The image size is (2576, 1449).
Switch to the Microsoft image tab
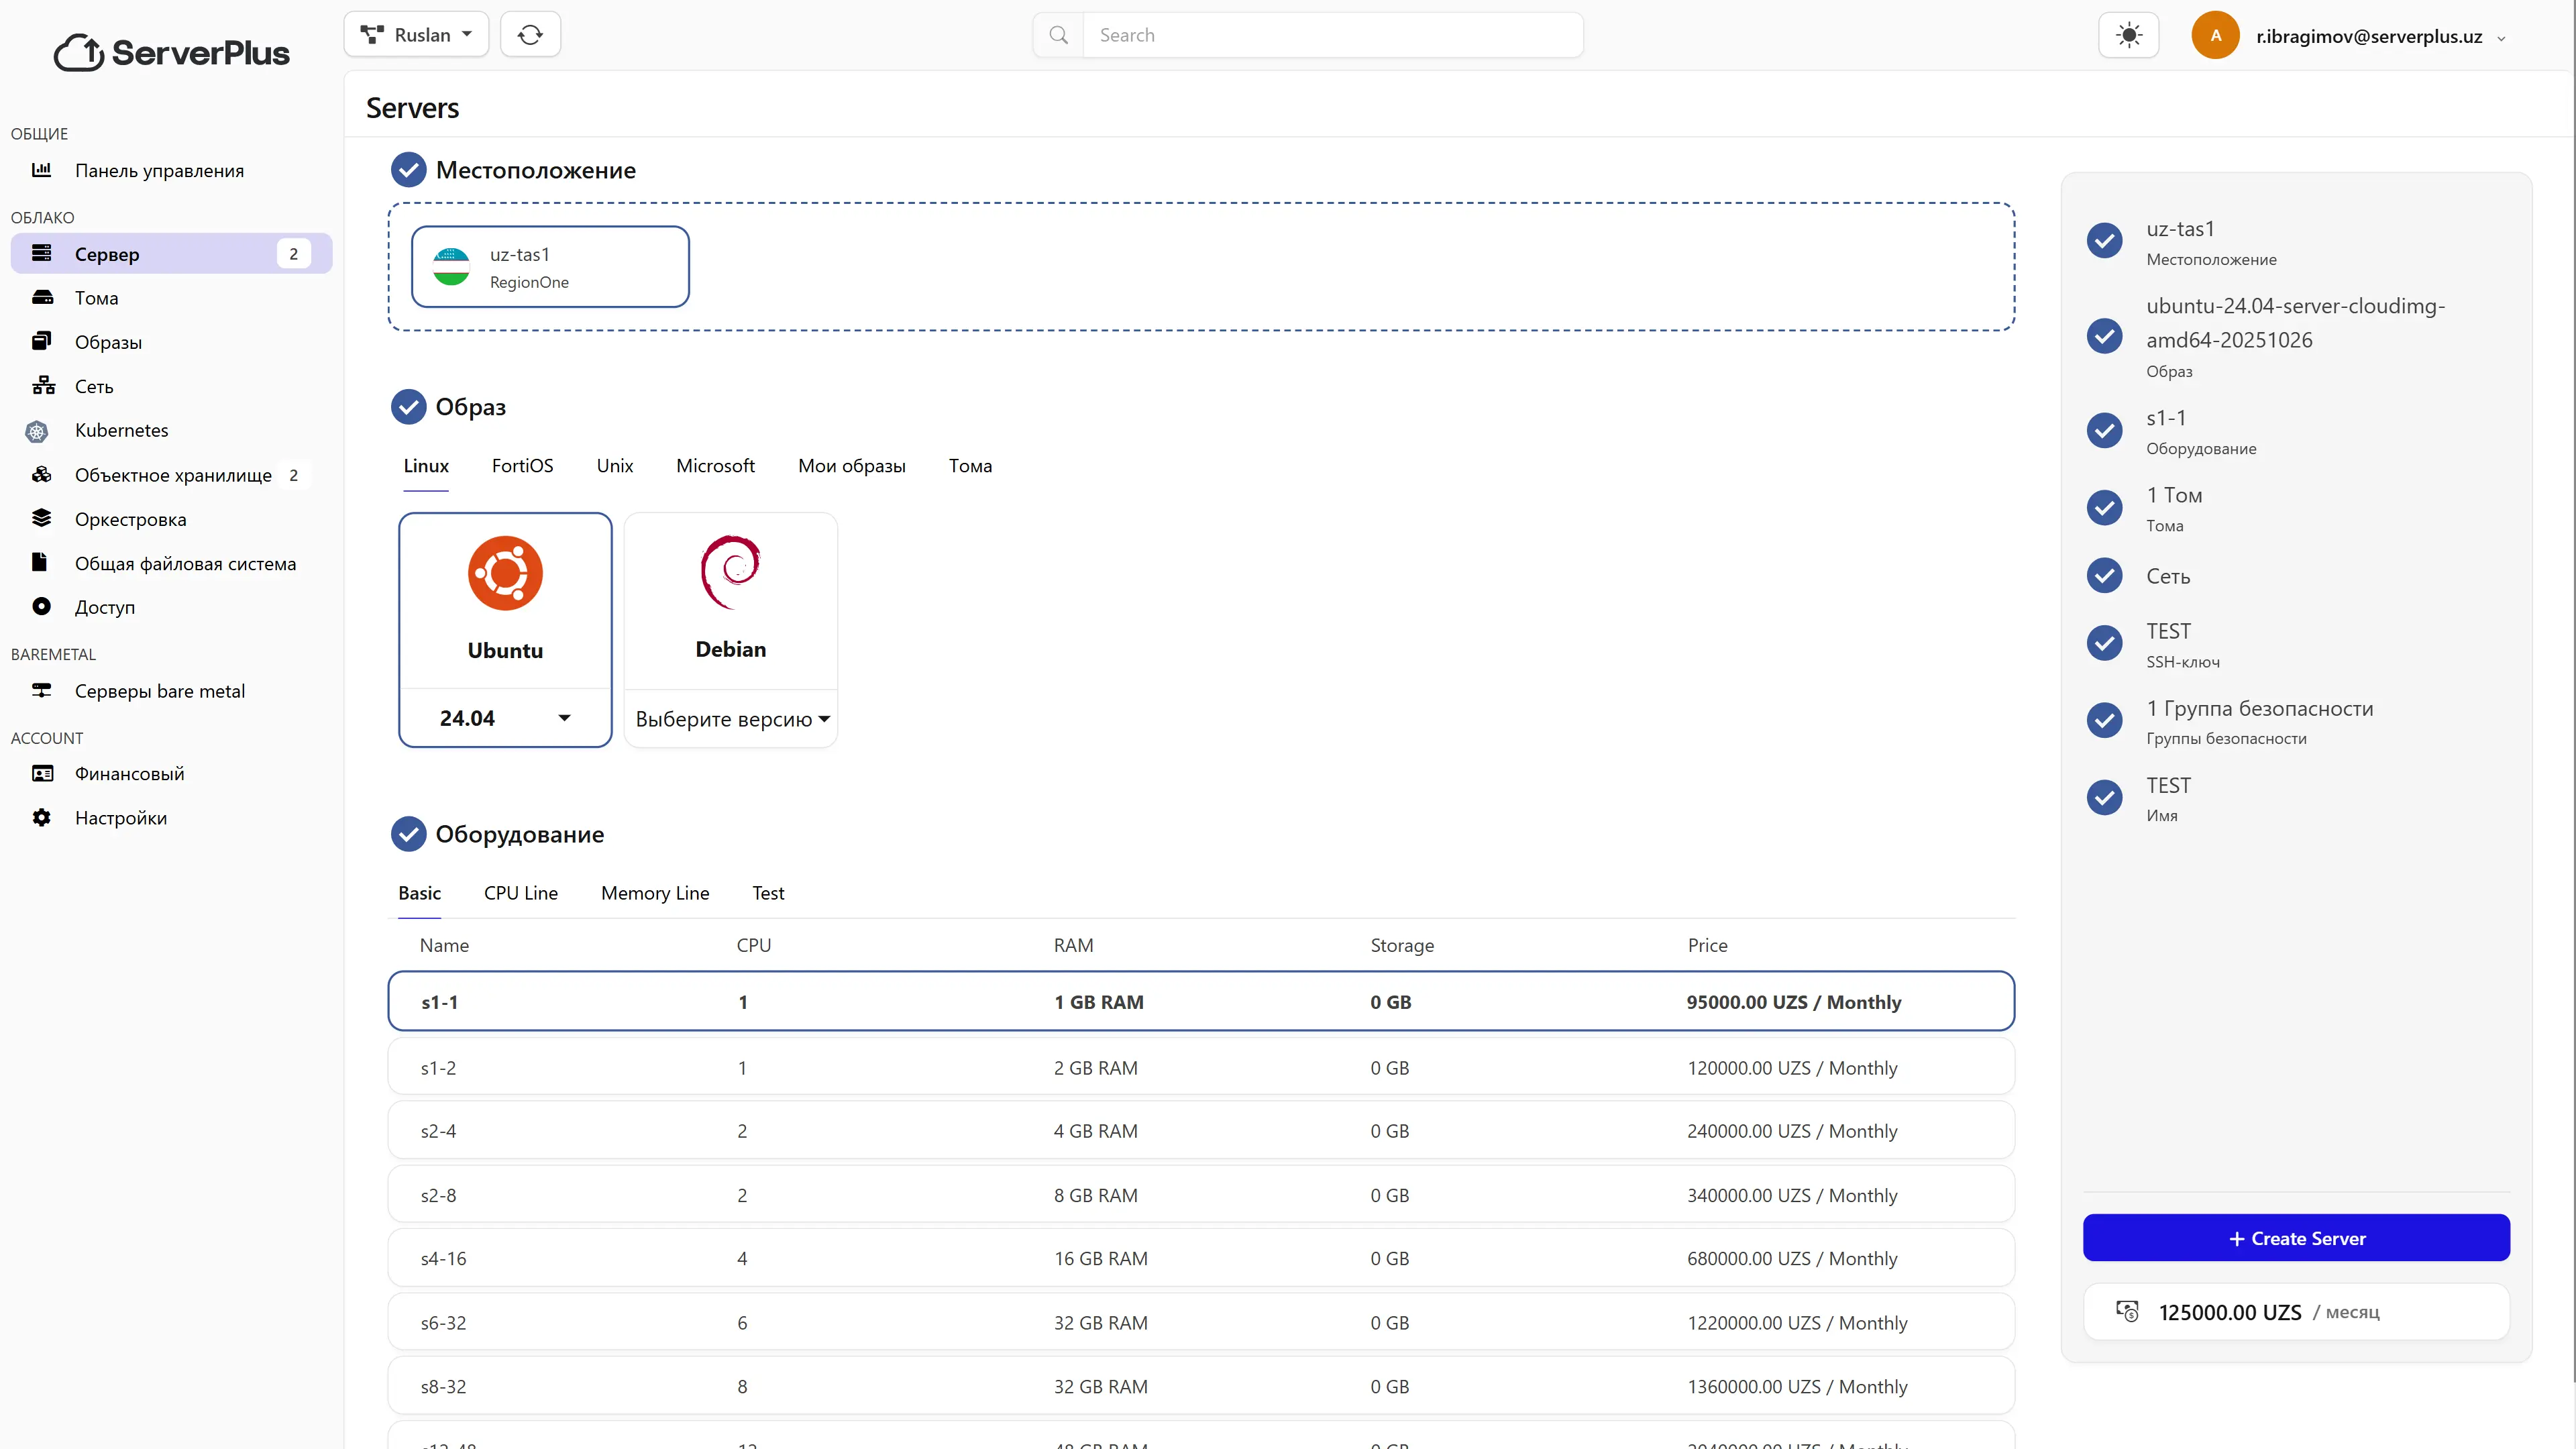715,466
